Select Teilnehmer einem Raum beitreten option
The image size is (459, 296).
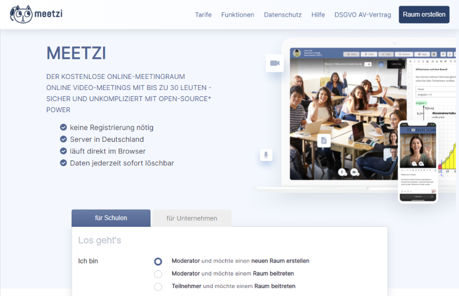pos(158,287)
